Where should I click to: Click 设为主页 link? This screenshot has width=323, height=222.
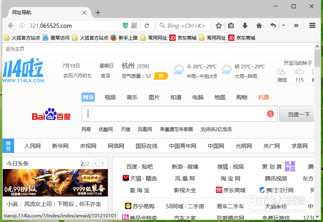click(x=15, y=49)
